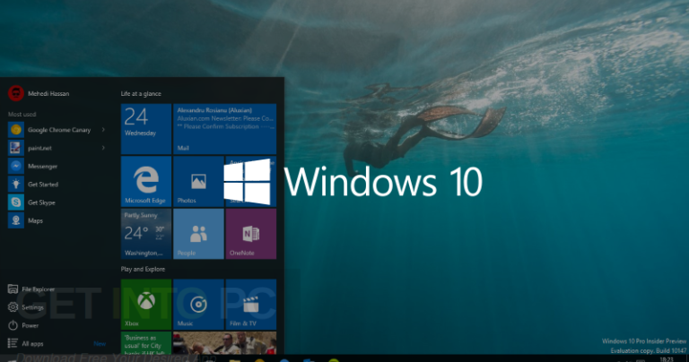Open Settings from the Start menu
Viewport: 689px width, 362px height.
(x=26, y=307)
